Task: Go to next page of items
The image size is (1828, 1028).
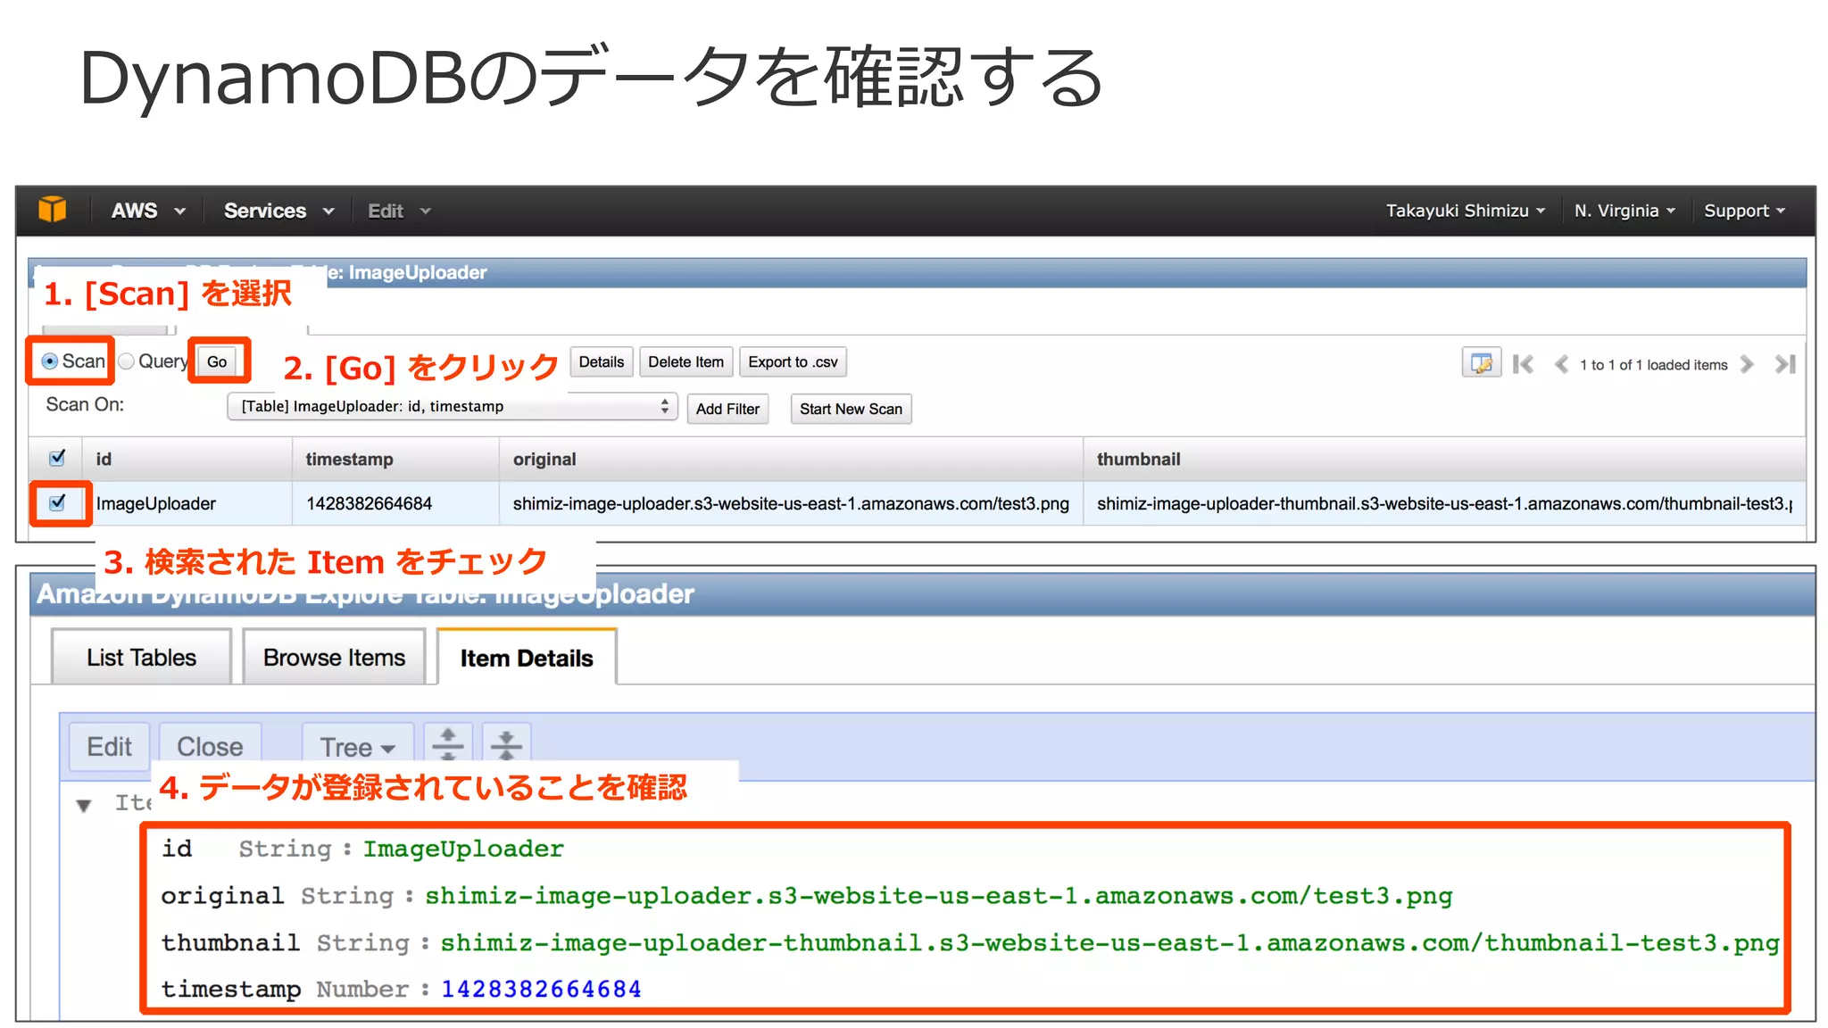Action: click(x=1747, y=364)
